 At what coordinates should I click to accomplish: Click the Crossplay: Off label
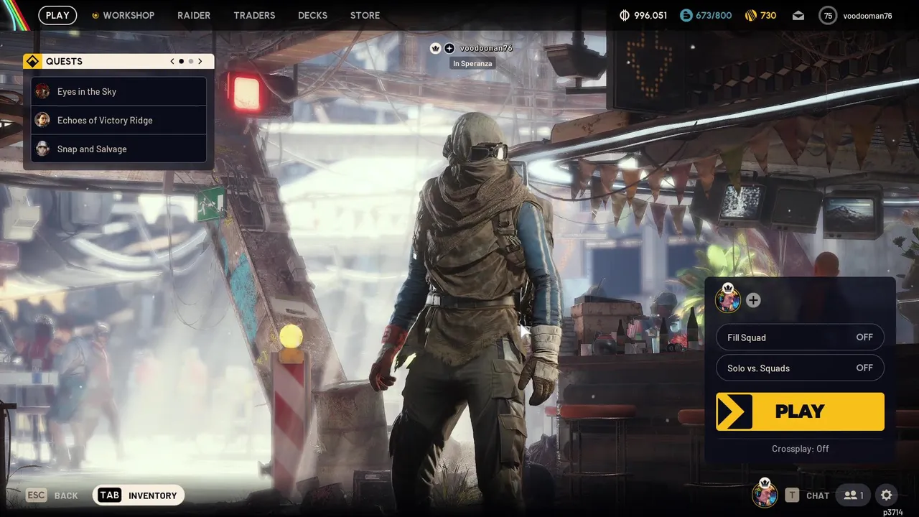[x=800, y=449]
